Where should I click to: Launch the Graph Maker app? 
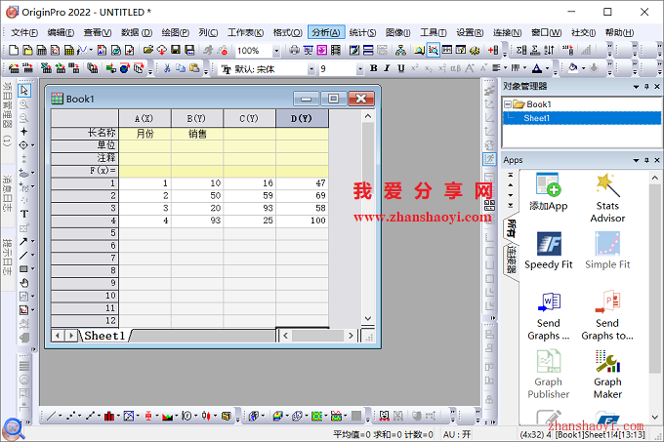(x=607, y=375)
